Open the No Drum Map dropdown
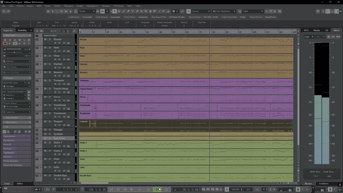Image resolution: width=343 pixels, height=193 pixels. pyautogui.click(x=17, y=106)
